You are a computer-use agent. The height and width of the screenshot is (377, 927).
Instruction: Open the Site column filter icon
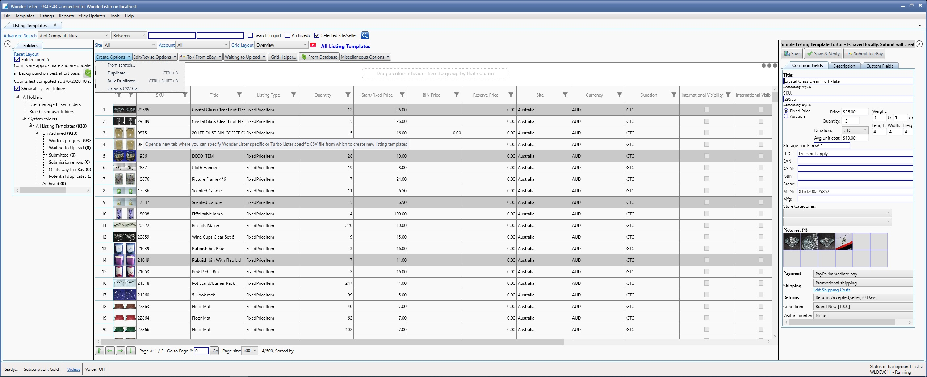(565, 95)
